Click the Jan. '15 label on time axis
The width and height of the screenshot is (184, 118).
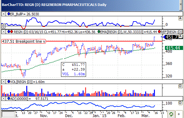[x=99, y=116]
